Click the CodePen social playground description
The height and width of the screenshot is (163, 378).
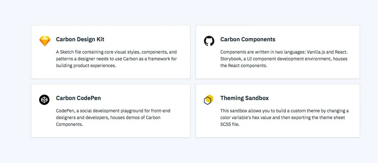(113, 117)
